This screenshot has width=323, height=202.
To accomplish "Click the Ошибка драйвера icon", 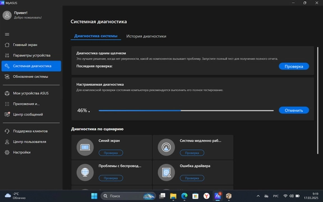I will coord(166,172).
